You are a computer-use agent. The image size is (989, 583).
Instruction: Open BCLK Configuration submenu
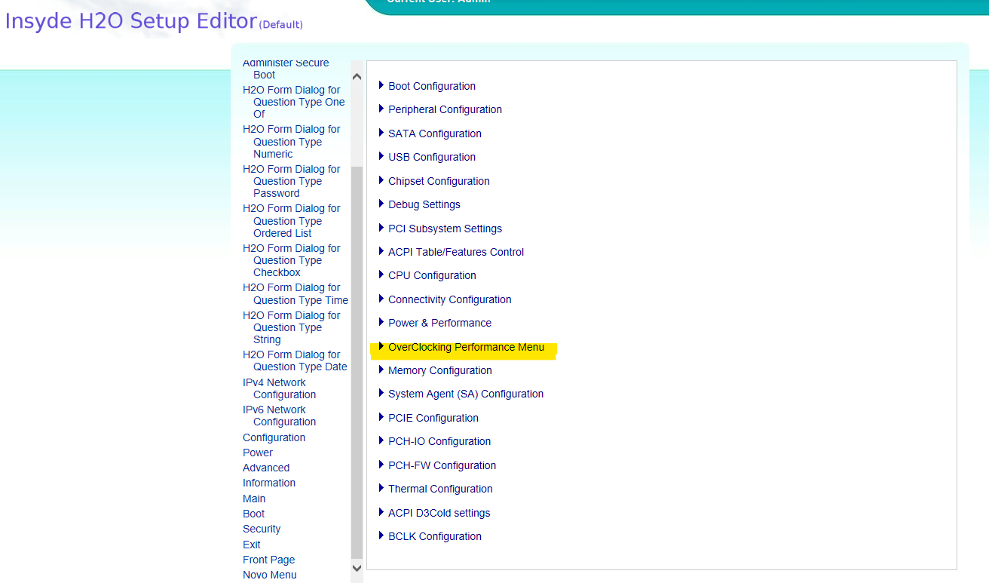pyautogui.click(x=435, y=536)
